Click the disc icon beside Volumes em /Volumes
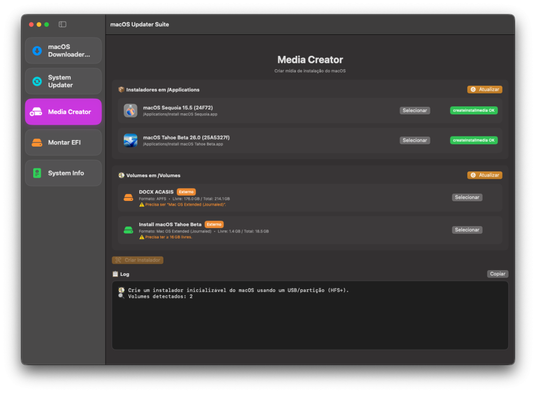Screen dimensions: 536x393 (121, 175)
